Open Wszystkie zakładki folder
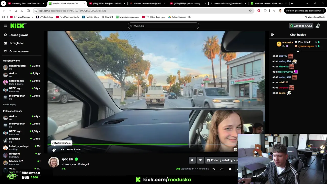The image size is (327, 184). point(314,17)
